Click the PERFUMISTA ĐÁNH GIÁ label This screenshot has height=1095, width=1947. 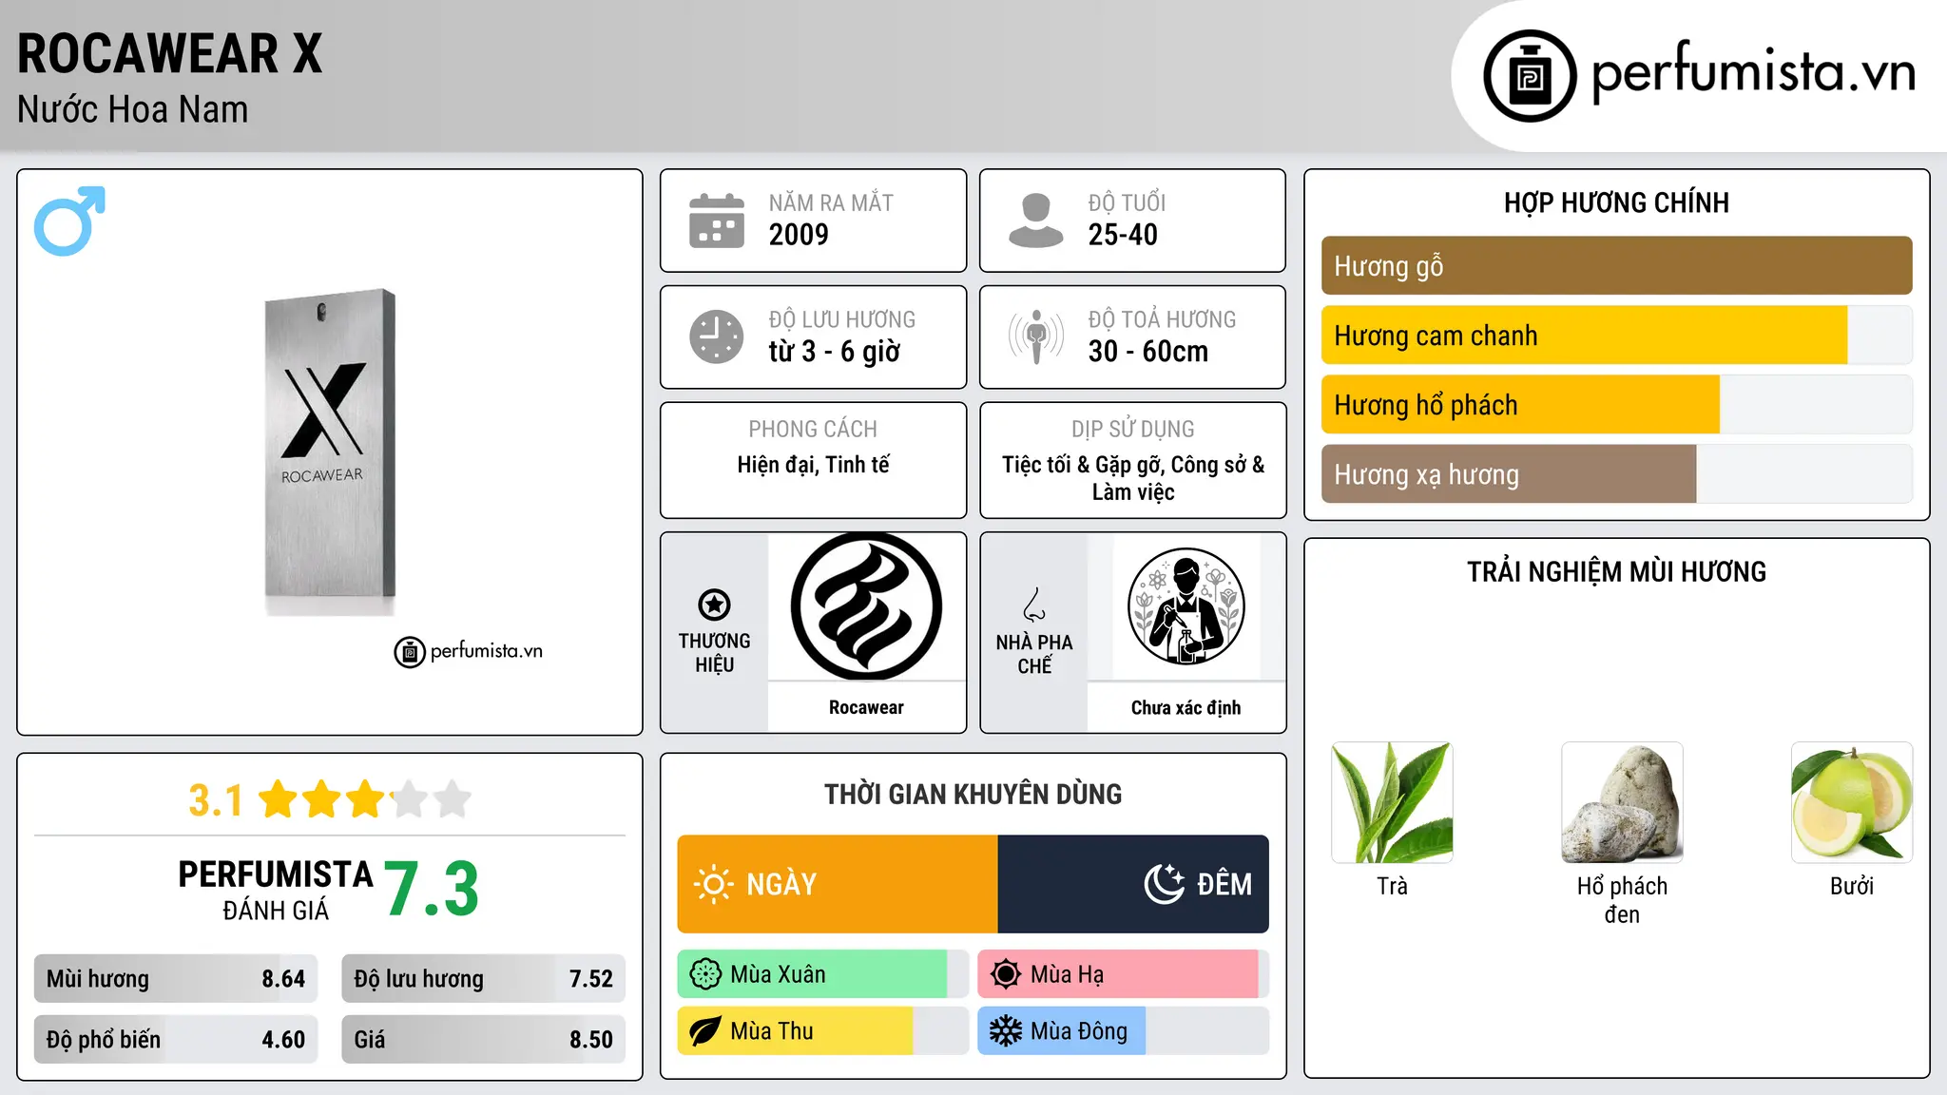pyautogui.click(x=276, y=890)
